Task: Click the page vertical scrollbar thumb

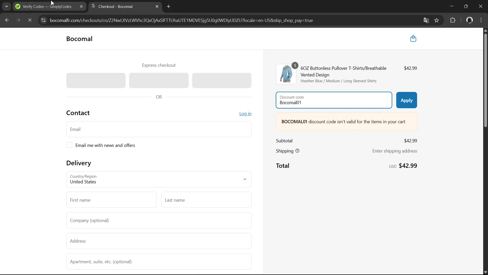Action: click(485, 80)
